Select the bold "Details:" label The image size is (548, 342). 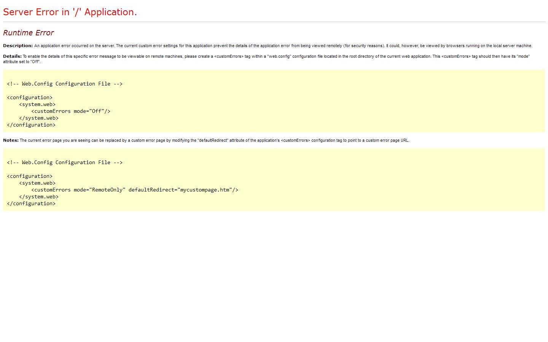[x=12, y=56]
